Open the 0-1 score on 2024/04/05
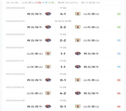 pyautogui.click(x=63, y=80)
